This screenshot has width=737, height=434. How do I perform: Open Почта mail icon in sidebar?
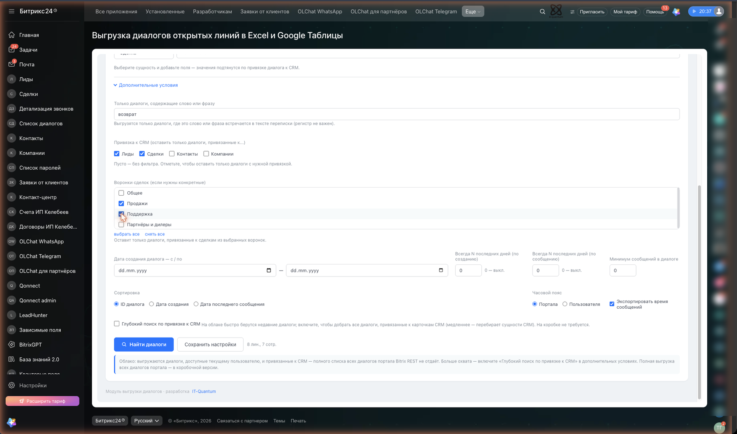pos(12,64)
